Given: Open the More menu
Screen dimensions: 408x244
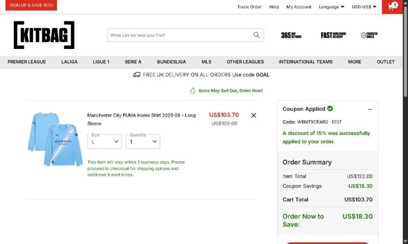Looking at the screenshot, I should 354,62.
